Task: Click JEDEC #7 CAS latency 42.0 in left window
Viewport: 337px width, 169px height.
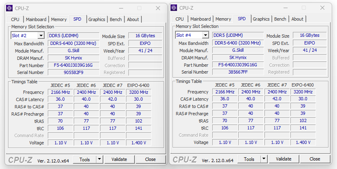Action: point(113,99)
